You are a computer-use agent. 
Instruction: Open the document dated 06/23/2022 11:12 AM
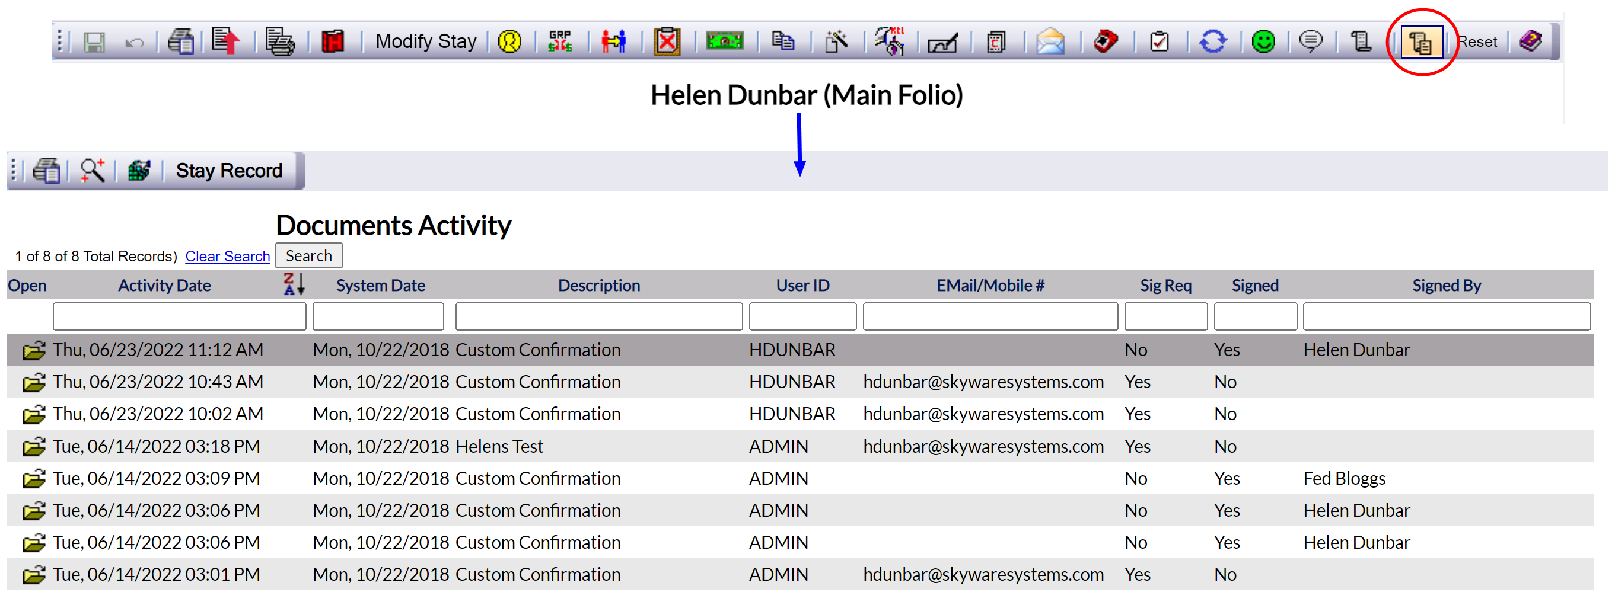point(34,350)
